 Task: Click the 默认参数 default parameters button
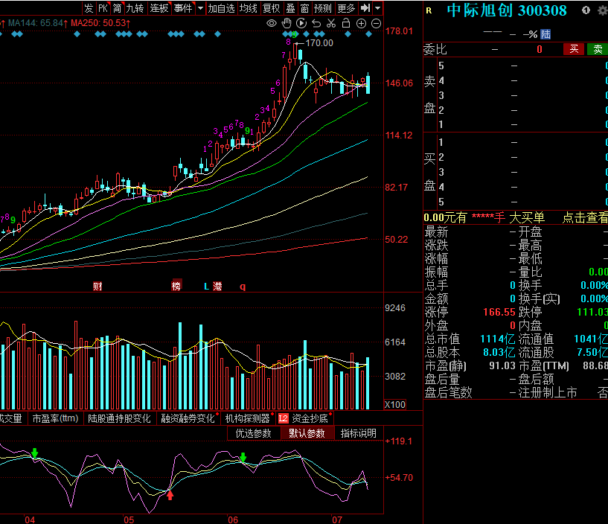(307, 433)
